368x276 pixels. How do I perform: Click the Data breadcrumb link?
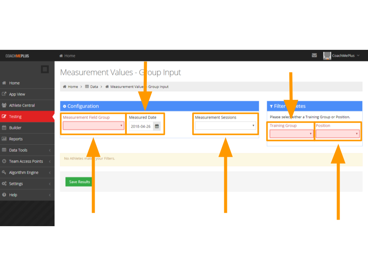(94, 87)
